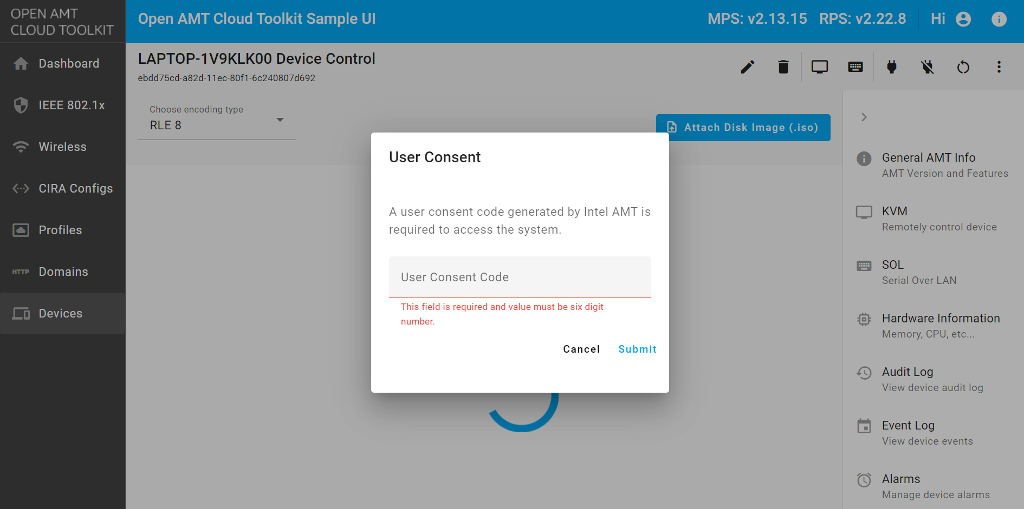The image size is (1024, 509).
Task: Open the user account avatar icon
Action: pyautogui.click(x=963, y=18)
